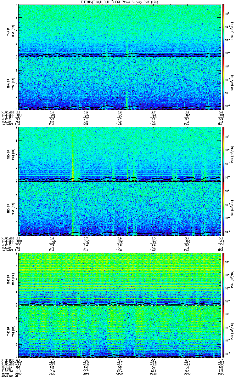Screen dimensions: 236x378
Task: Click the 0900 time tick label
Action: point(120,374)
